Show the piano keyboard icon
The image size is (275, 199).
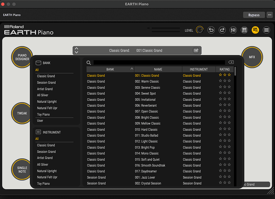tap(244, 30)
